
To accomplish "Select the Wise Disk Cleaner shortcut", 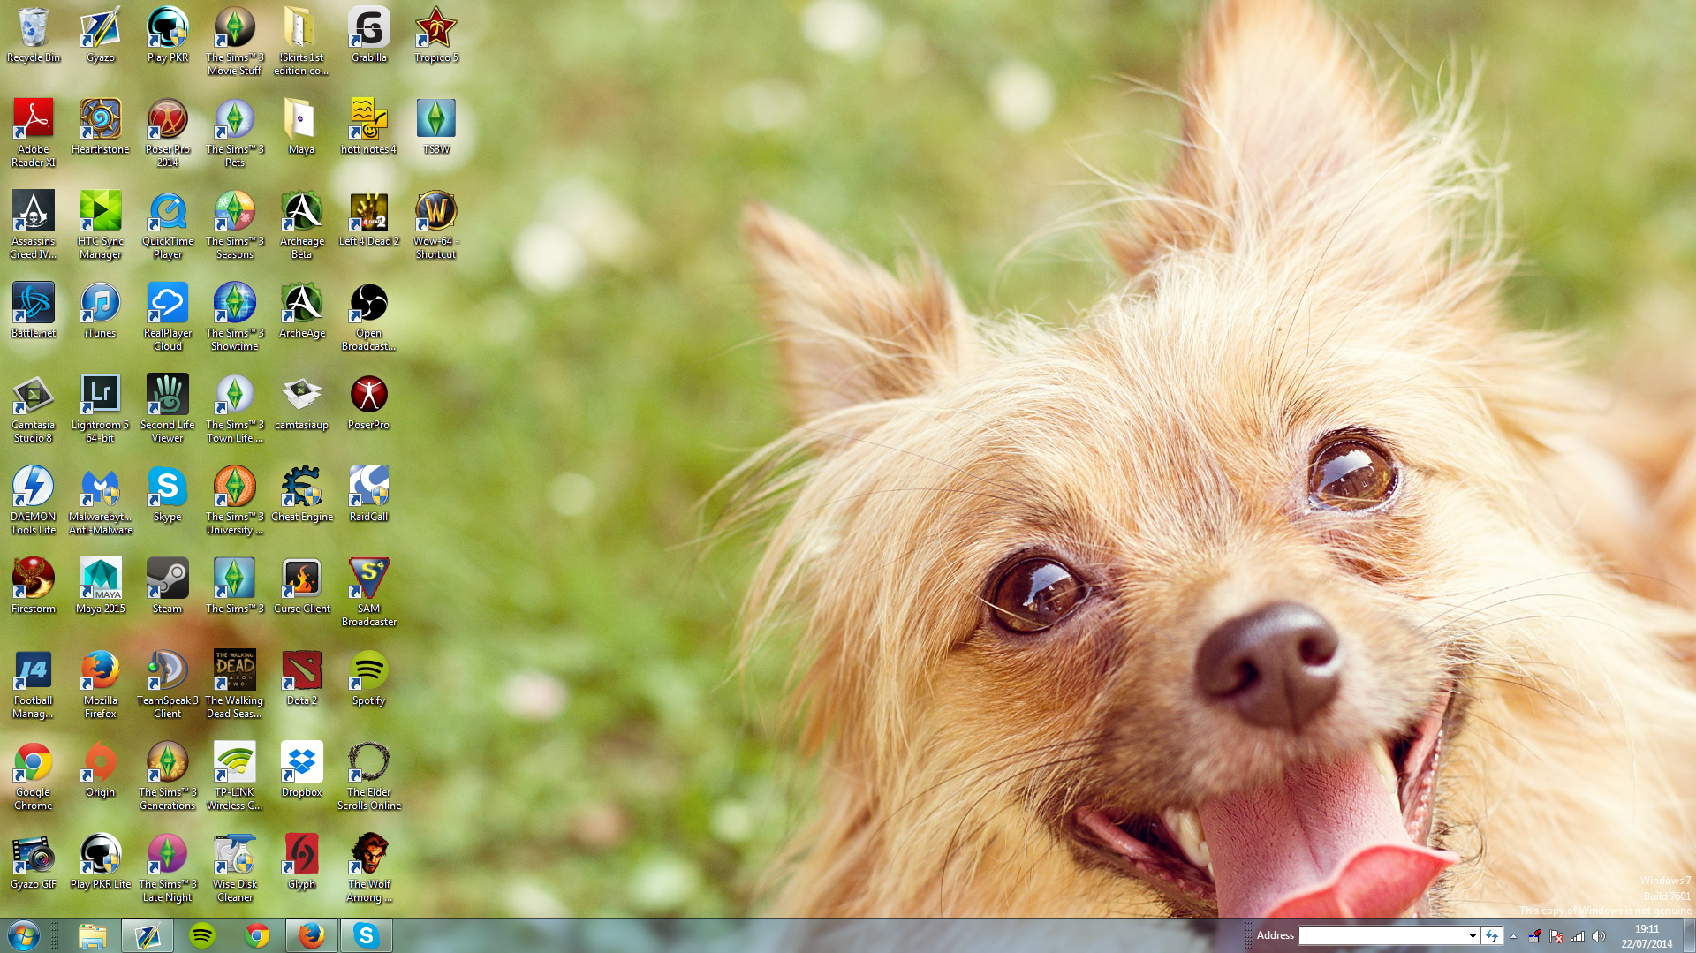I will click(x=235, y=868).
